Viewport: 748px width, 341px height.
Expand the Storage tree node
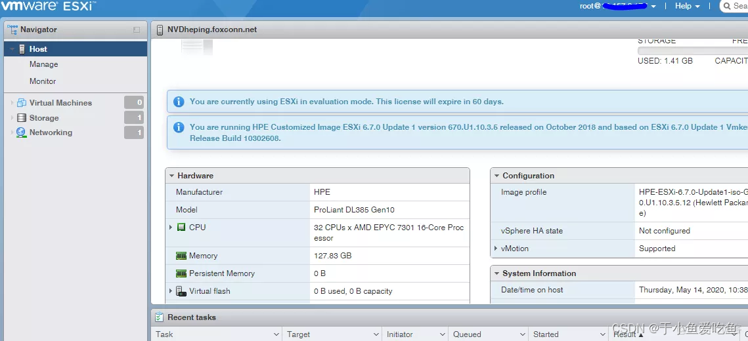(12, 117)
